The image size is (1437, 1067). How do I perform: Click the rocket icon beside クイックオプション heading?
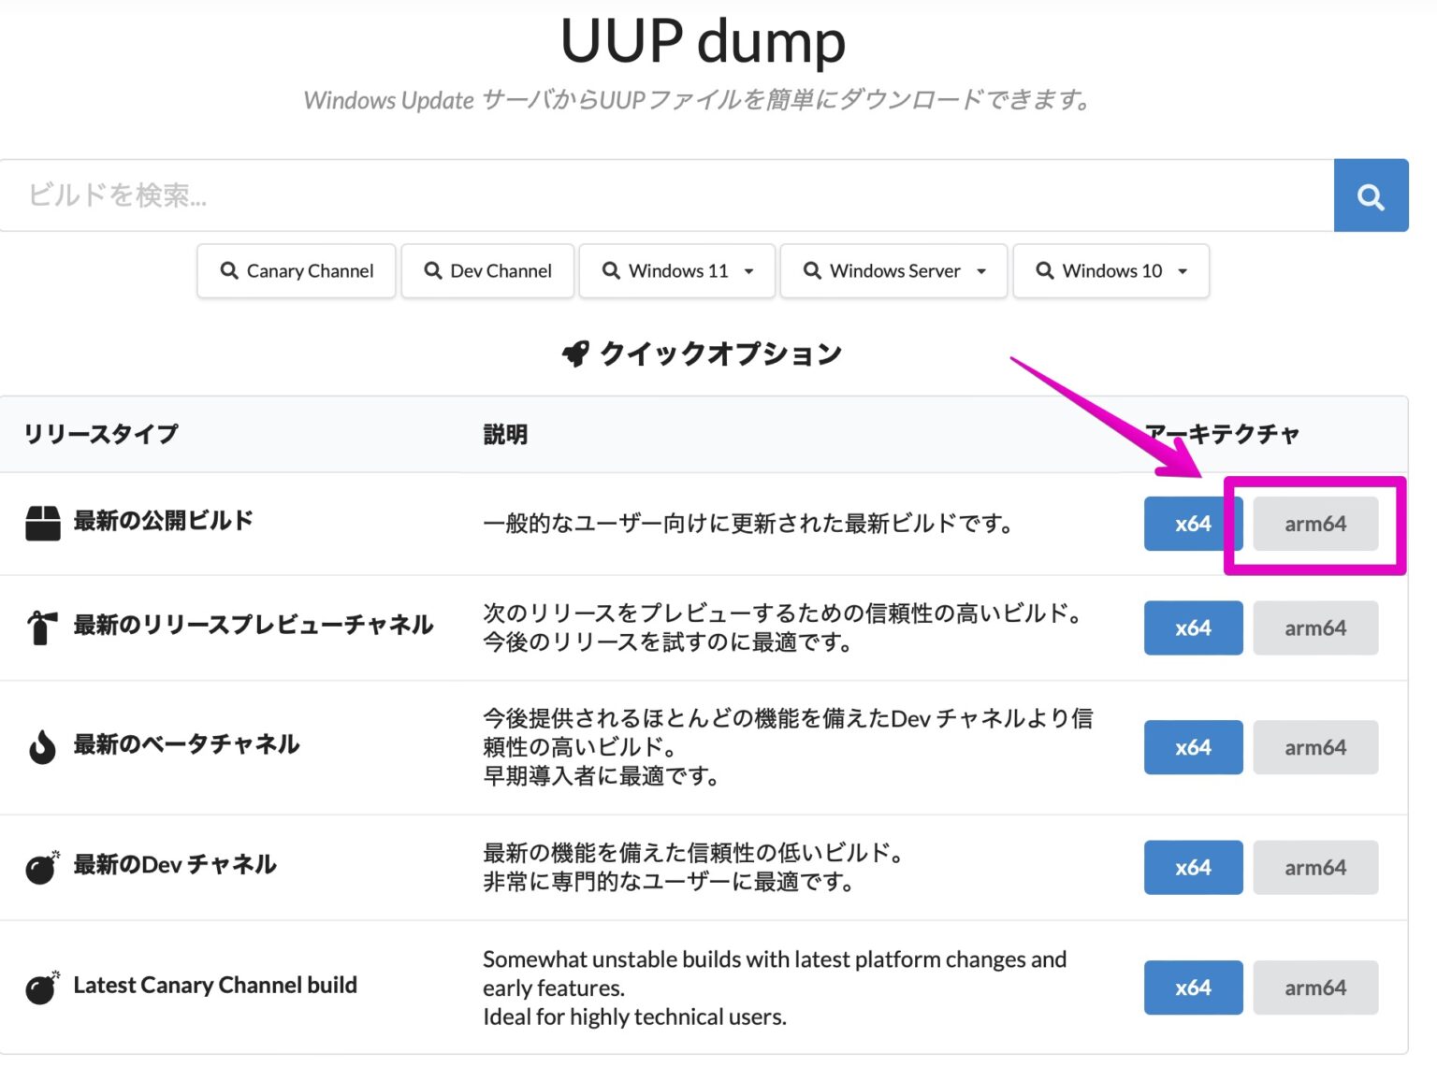tap(576, 353)
